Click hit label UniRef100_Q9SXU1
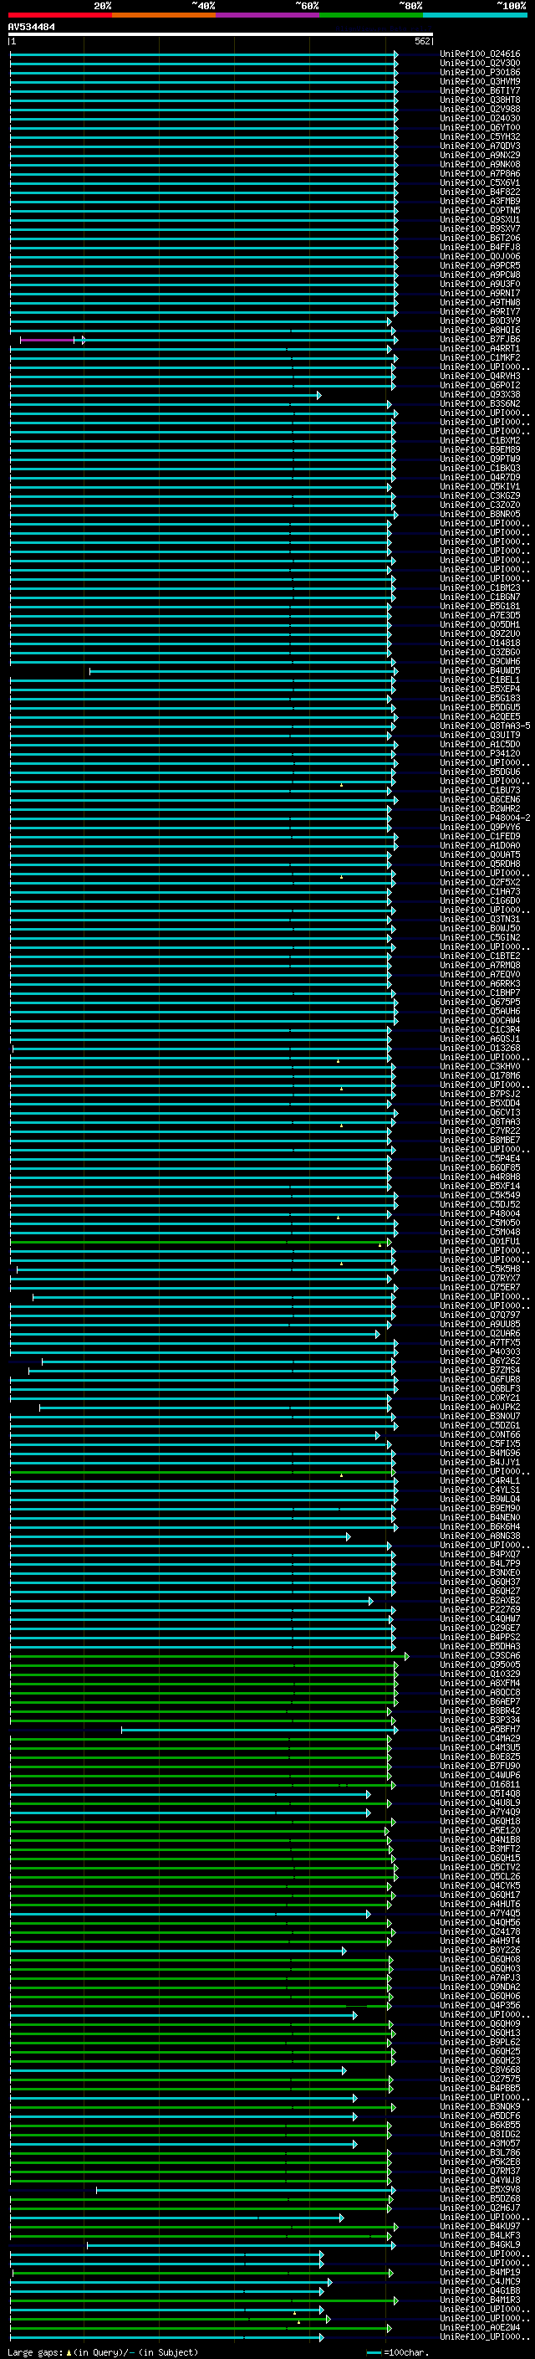 pyautogui.click(x=480, y=220)
